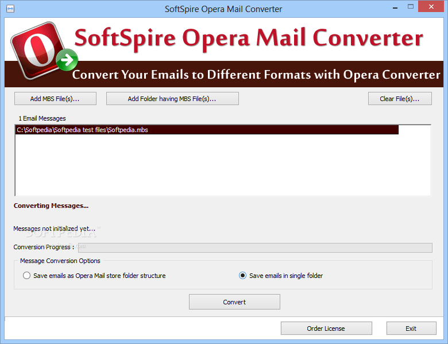The width and height of the screenshot is (448, 344).
Task: Click the 'Converting Messages...' status text
Action: [51, 206]
